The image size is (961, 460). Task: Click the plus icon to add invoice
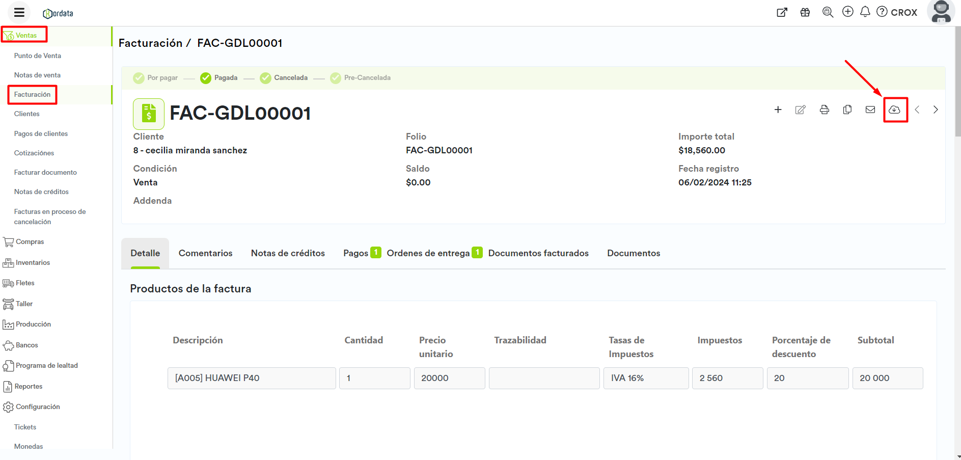pos(778,110)
